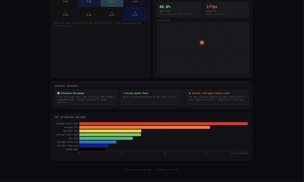Click the 'Top zone received 27.6%' description
The width and height of the screenshot is (304, 182).
(x=217, y=98)
